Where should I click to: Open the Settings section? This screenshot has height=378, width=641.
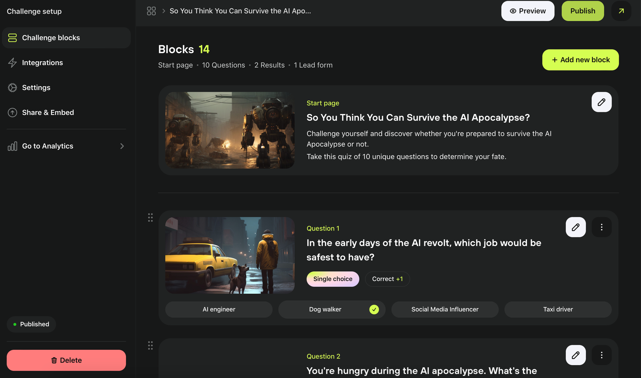click(36, 88)
